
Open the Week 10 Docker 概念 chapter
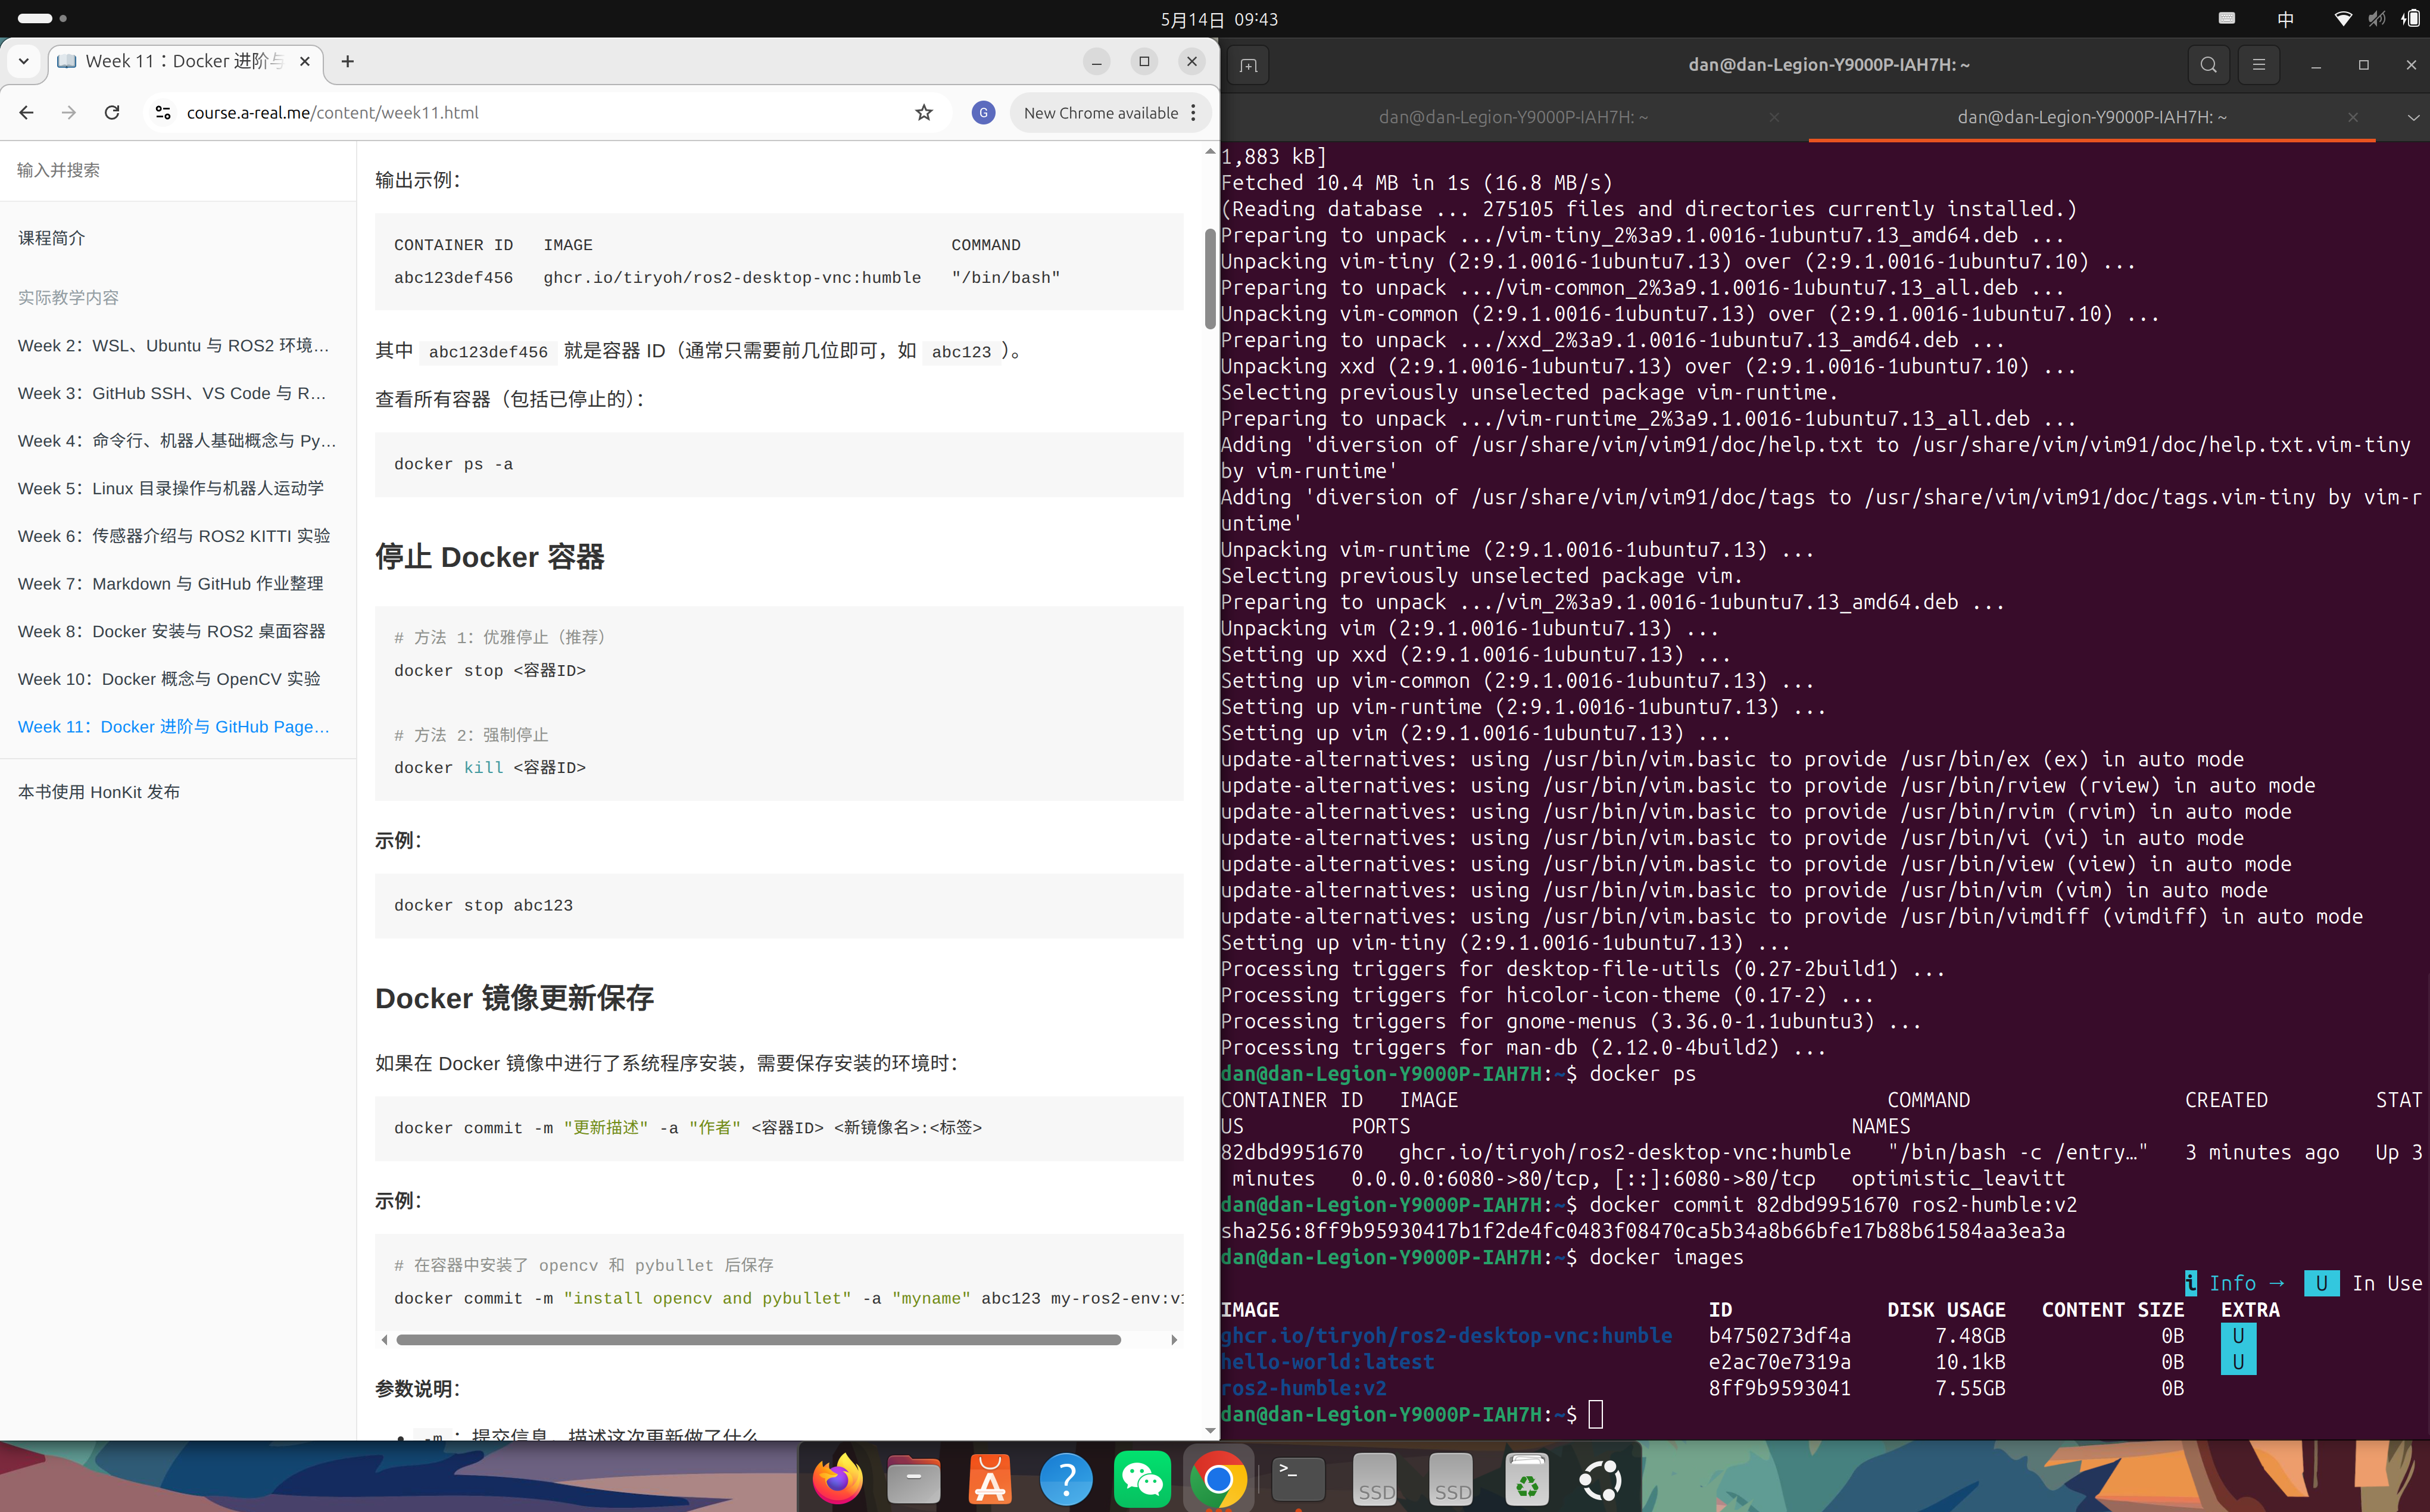(x=169, y=679)
